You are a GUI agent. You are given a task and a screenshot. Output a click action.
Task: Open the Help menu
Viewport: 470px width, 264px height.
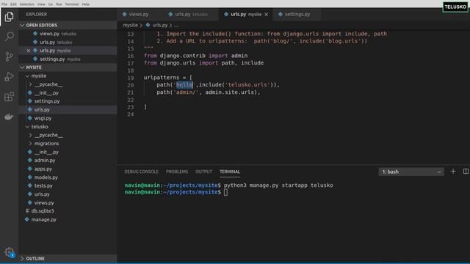coord(86,4)
